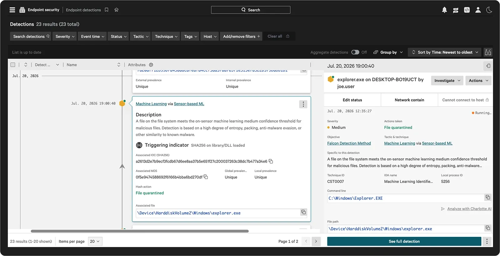500x256 pixels.
Task: Open the Tactic filter dropdown
Action: pos(140,37)
